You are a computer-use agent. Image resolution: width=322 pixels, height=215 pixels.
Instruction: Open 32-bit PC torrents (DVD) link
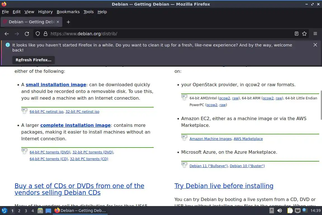[x=93, y=152]
